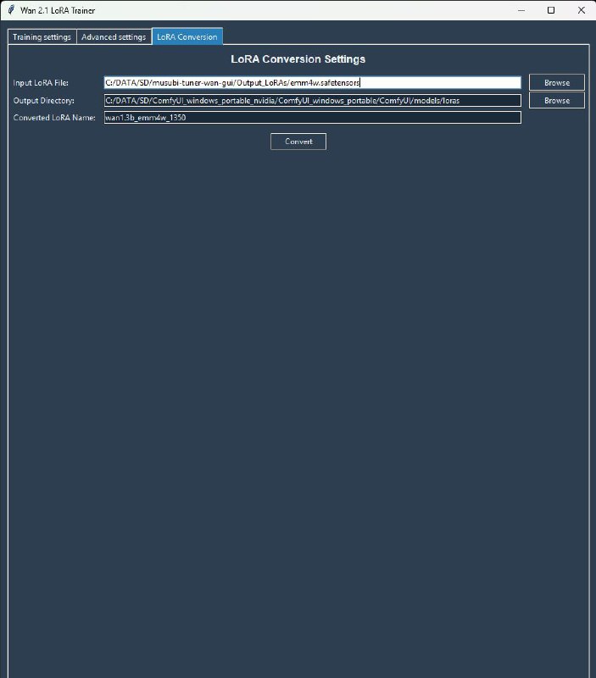Start conversion with the Convert button
596x678 pixels.
(298, 142)
